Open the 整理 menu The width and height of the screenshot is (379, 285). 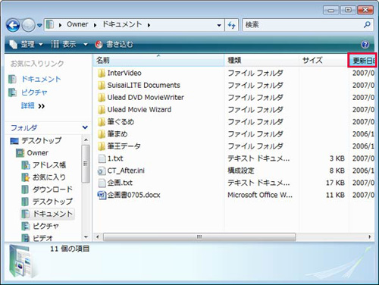[x=26, y=45]
